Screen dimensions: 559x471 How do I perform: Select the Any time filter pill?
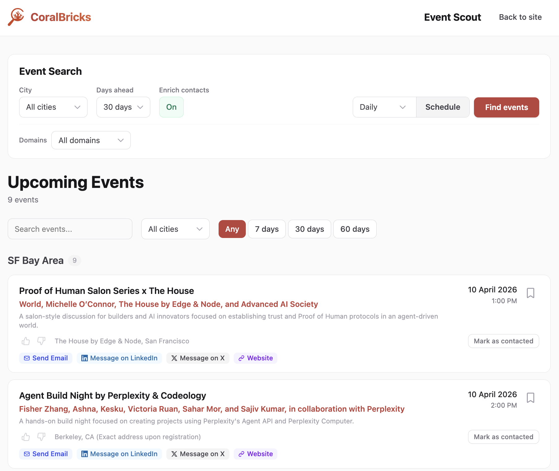click(x=232, y=229)
